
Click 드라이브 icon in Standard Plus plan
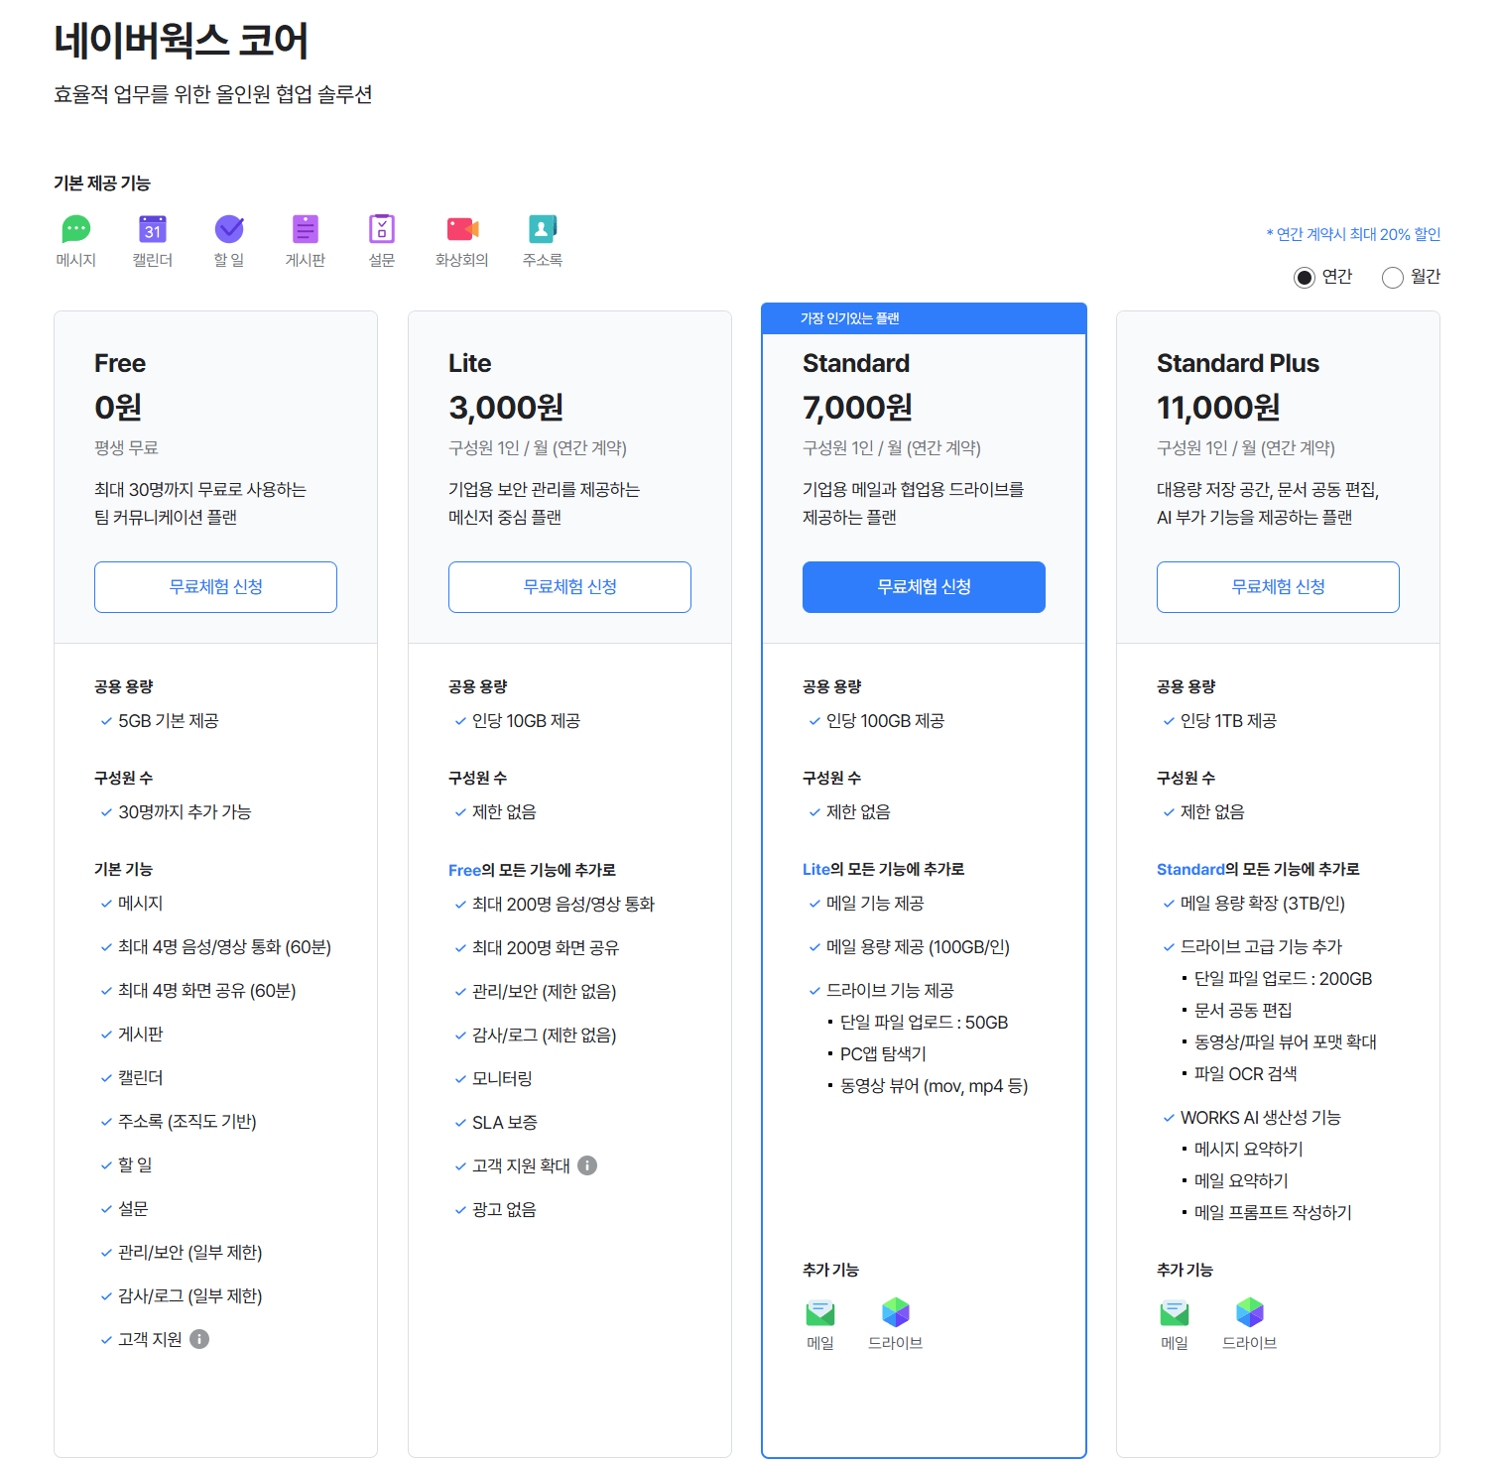(1250, 1313)
